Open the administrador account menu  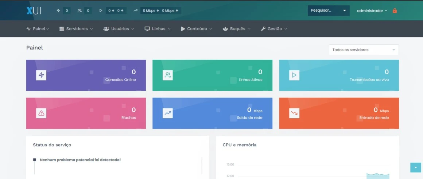(x=372, y=11)
